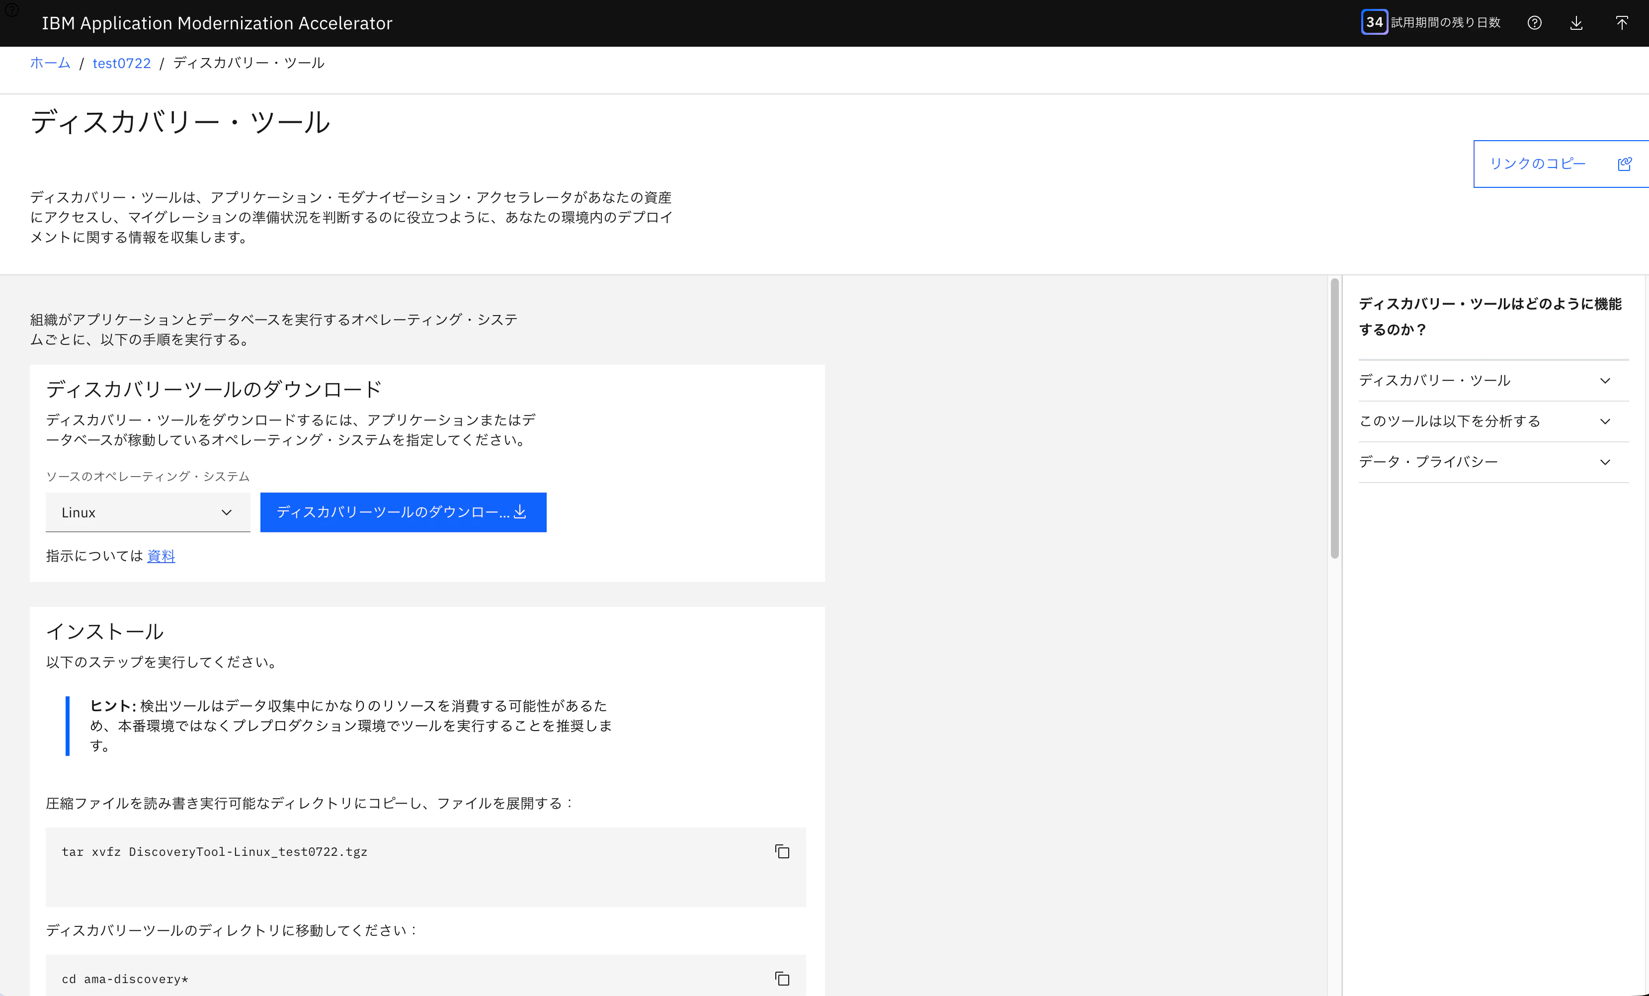Viewport: 1649px width, 996px height.
Task: Expand the データ・プライバシー accordion
Action: click(1493, 462)
